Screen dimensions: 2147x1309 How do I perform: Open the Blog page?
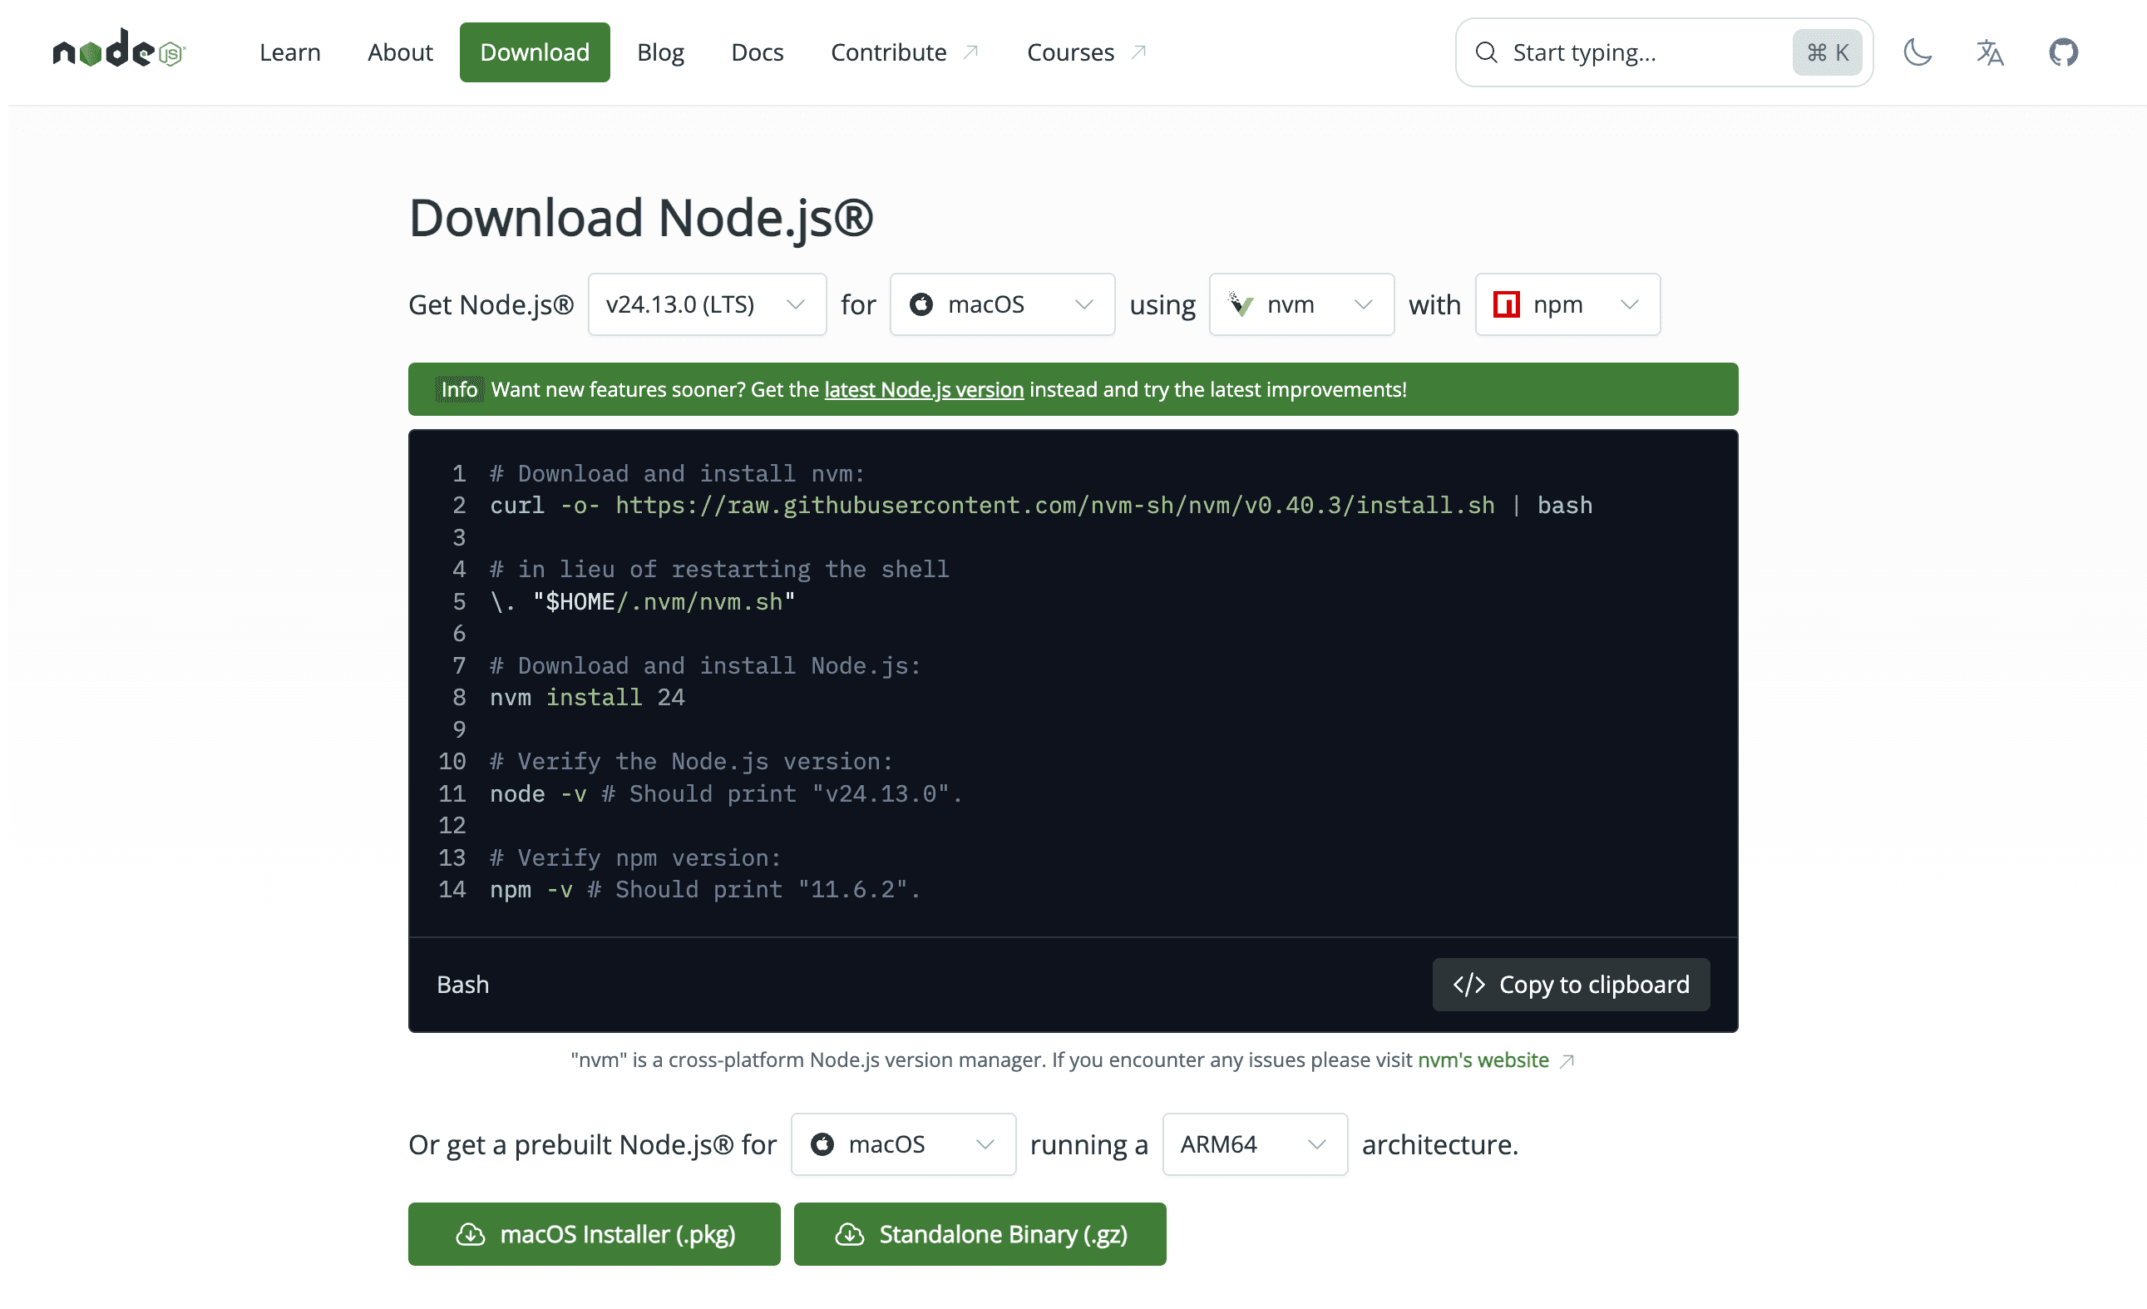point(659,52)
